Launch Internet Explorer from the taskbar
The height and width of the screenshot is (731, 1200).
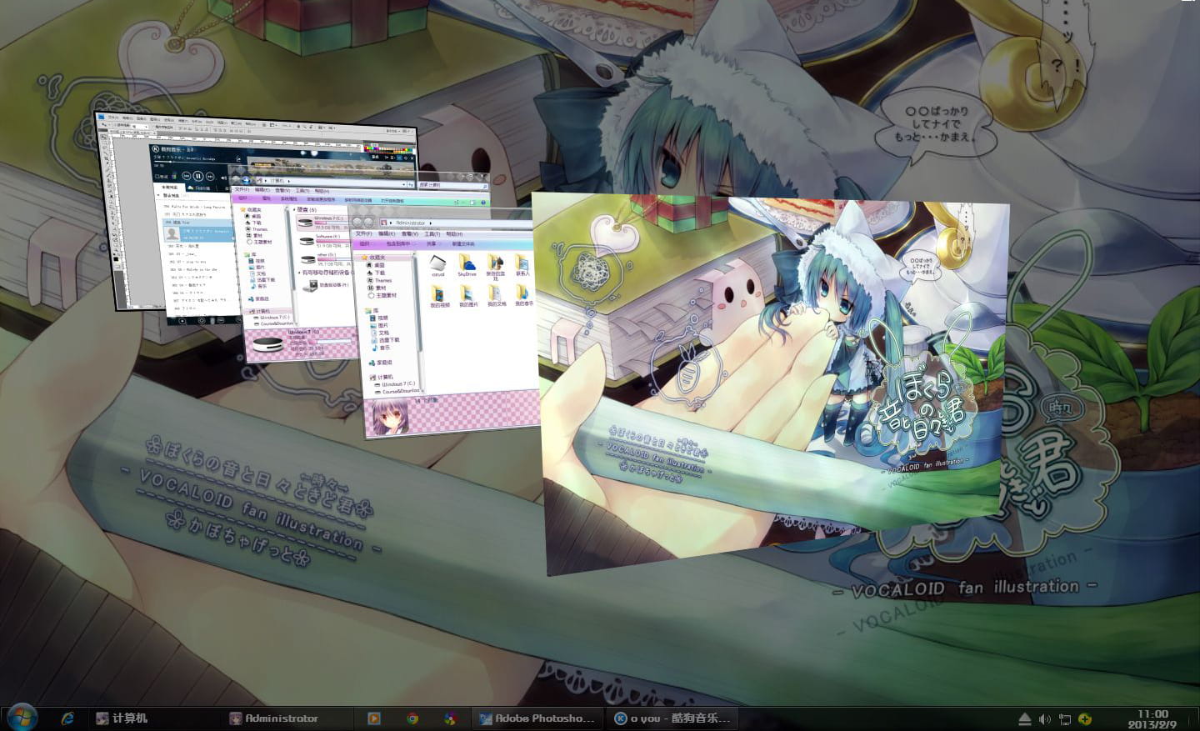pos(68,718)
